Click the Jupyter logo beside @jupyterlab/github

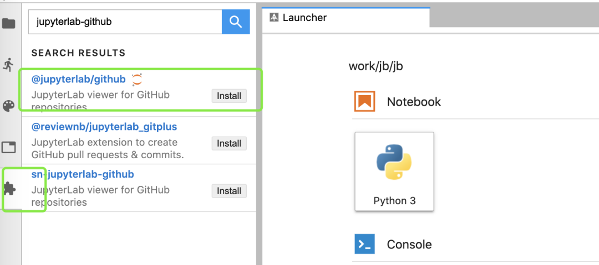pyautogui.click(x=137, y=79)
